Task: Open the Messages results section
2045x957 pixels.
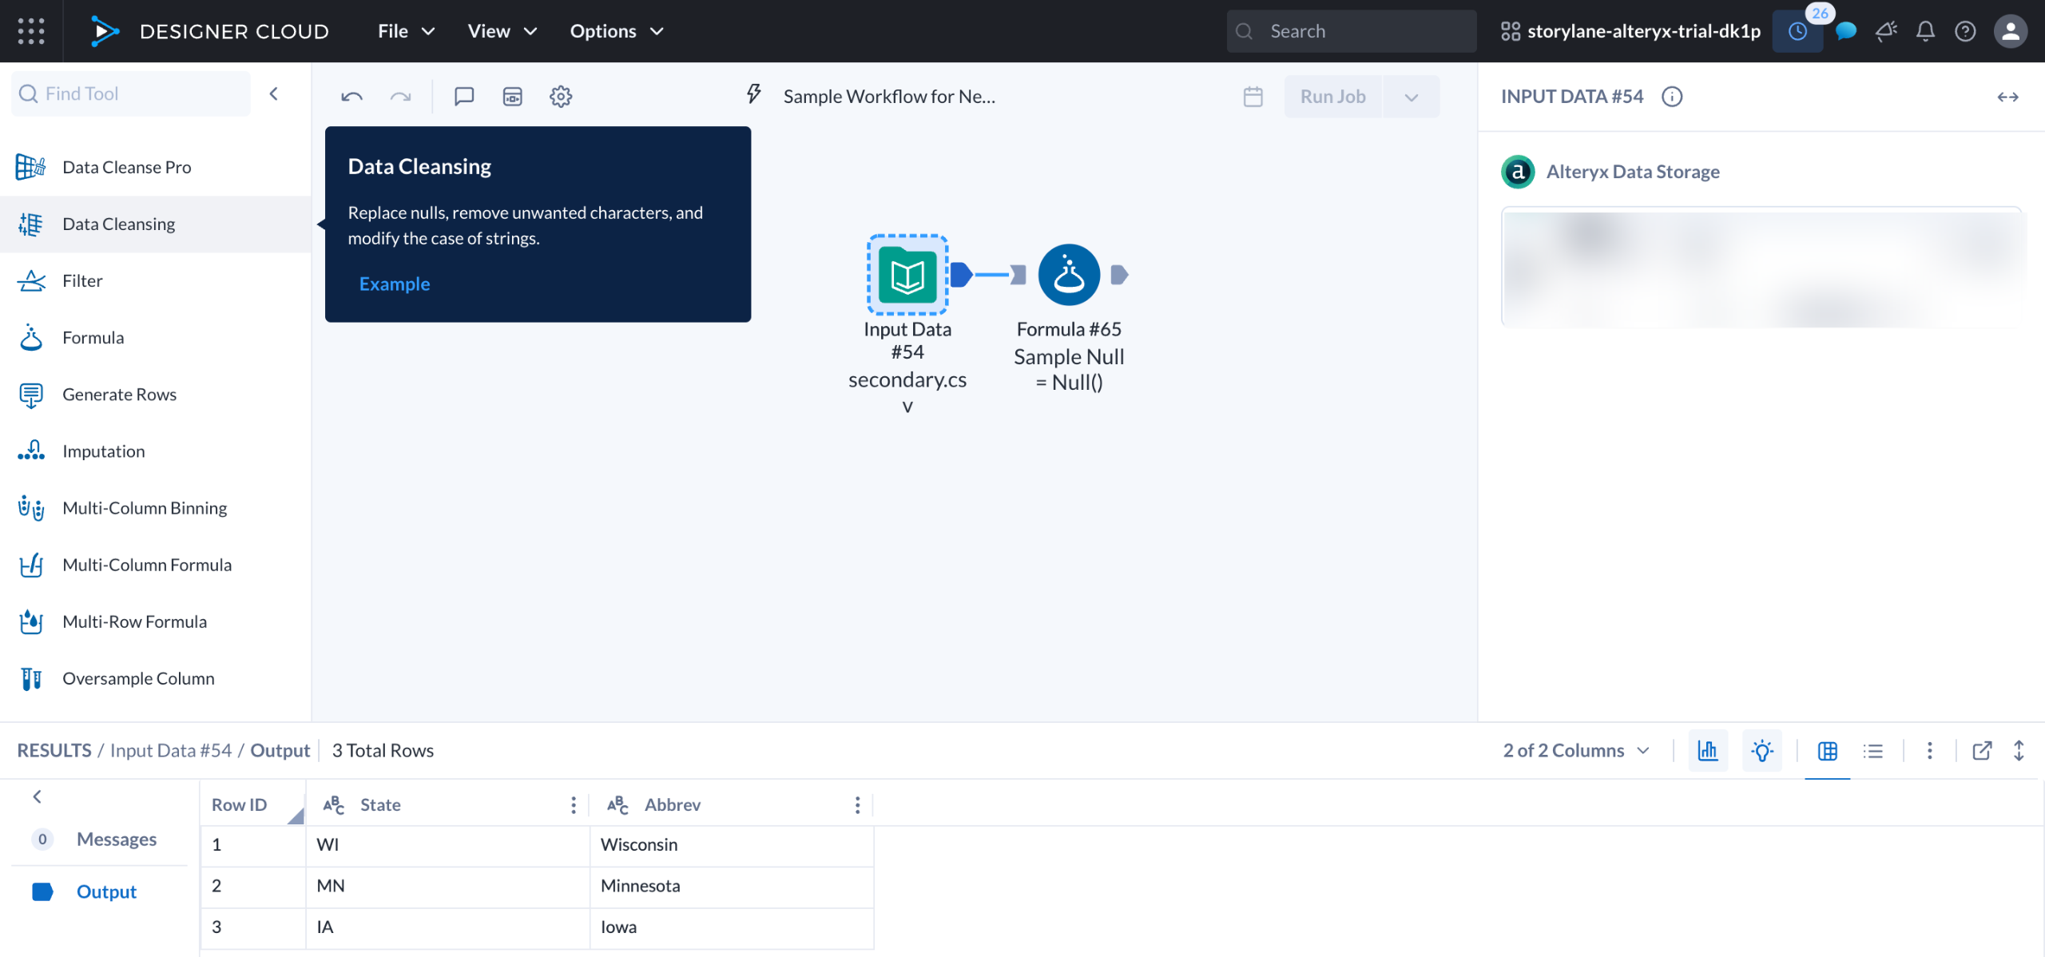Action: coord(116,839)
